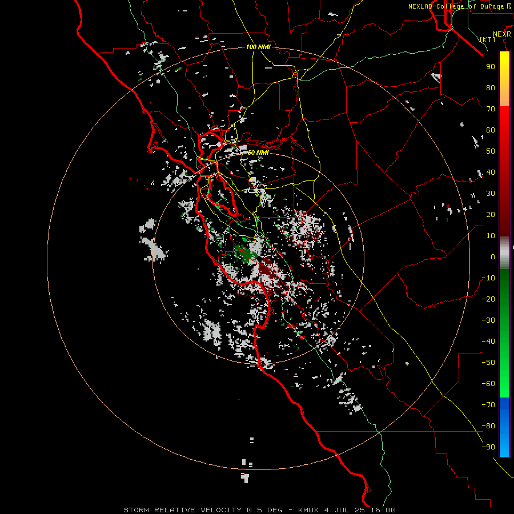Click the blue segment of the color bar
This screenshot has height=514, width=514.
click(x=504, y=427)
